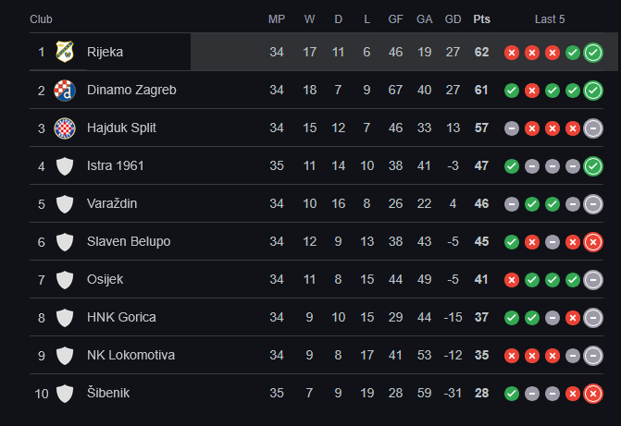Open the Dinamo Zagreb team link

click(131, 90)
